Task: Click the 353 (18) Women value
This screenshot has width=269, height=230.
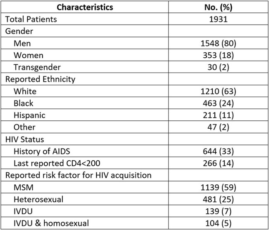Action: (x=219, y=55)
